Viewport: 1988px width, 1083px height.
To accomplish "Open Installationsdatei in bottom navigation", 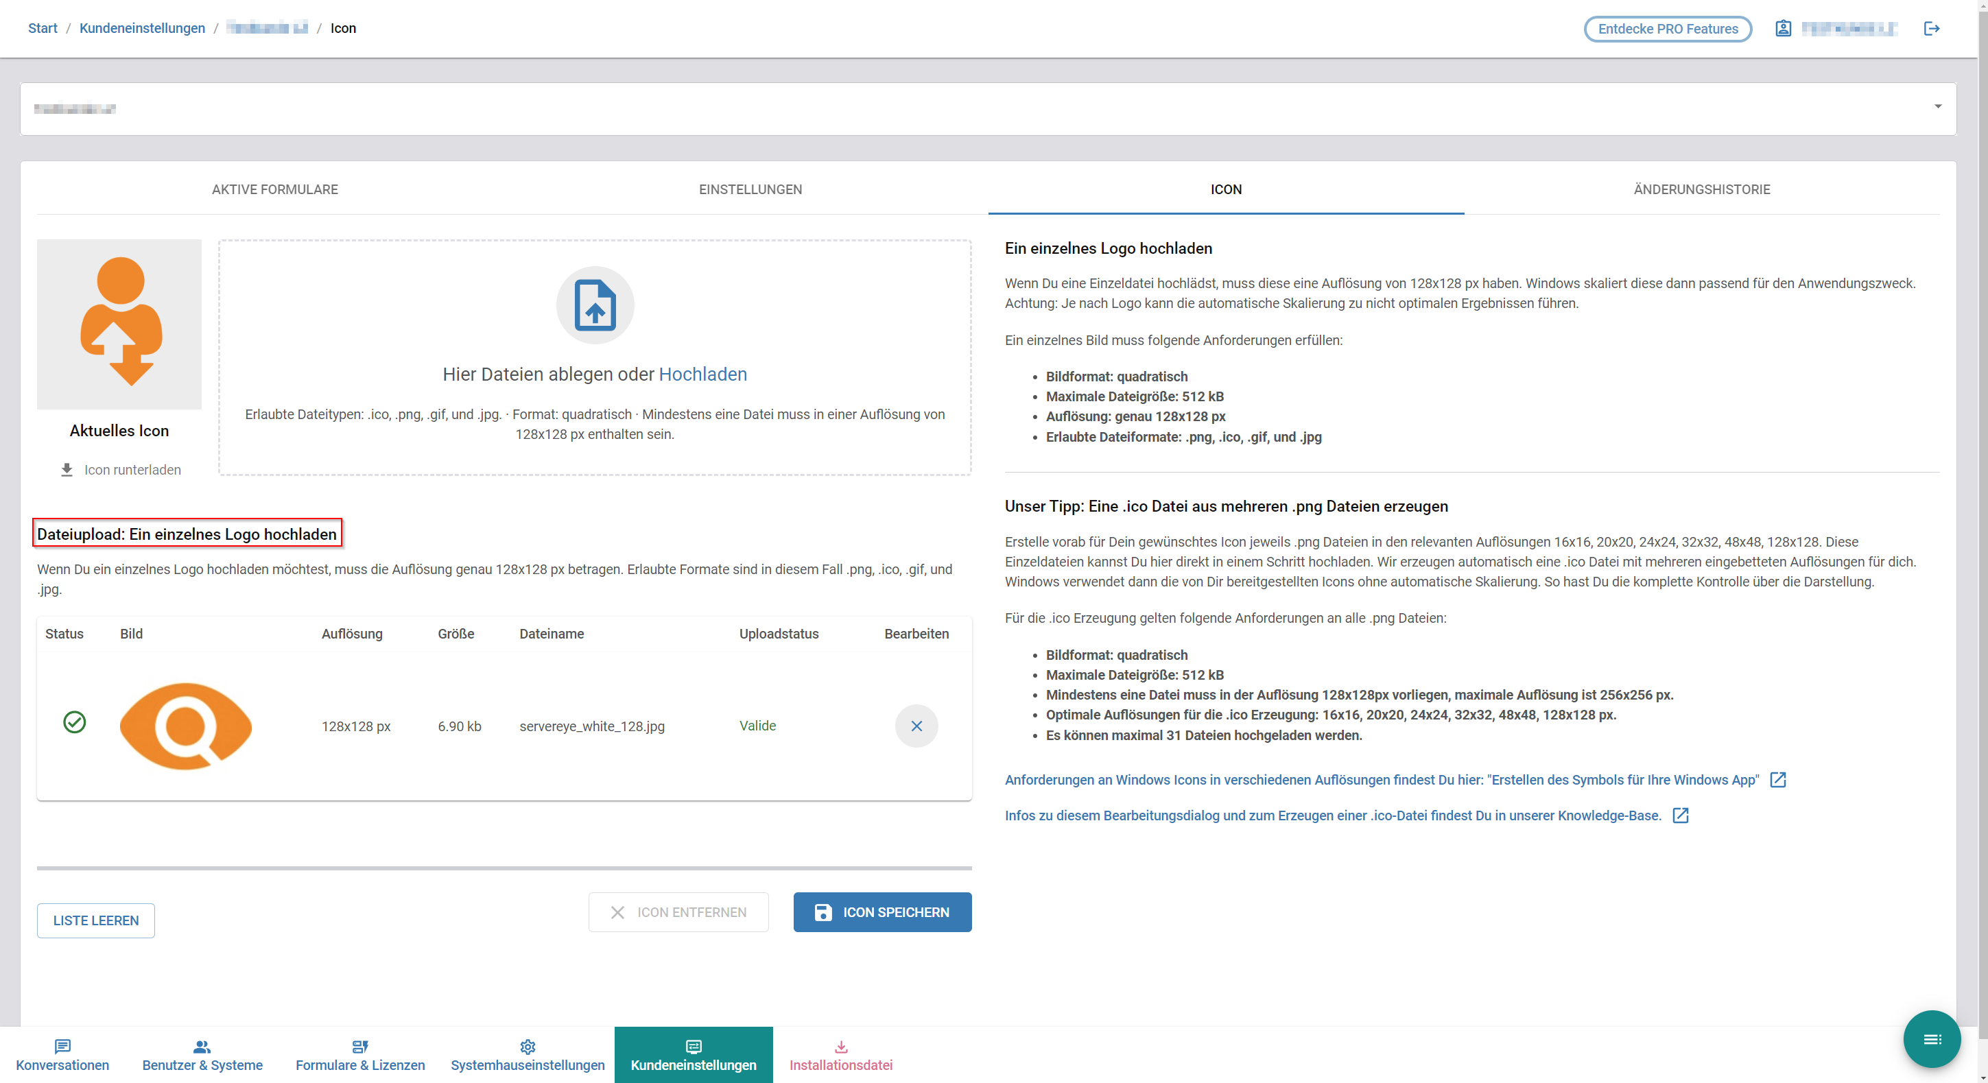I will 840,1056.
